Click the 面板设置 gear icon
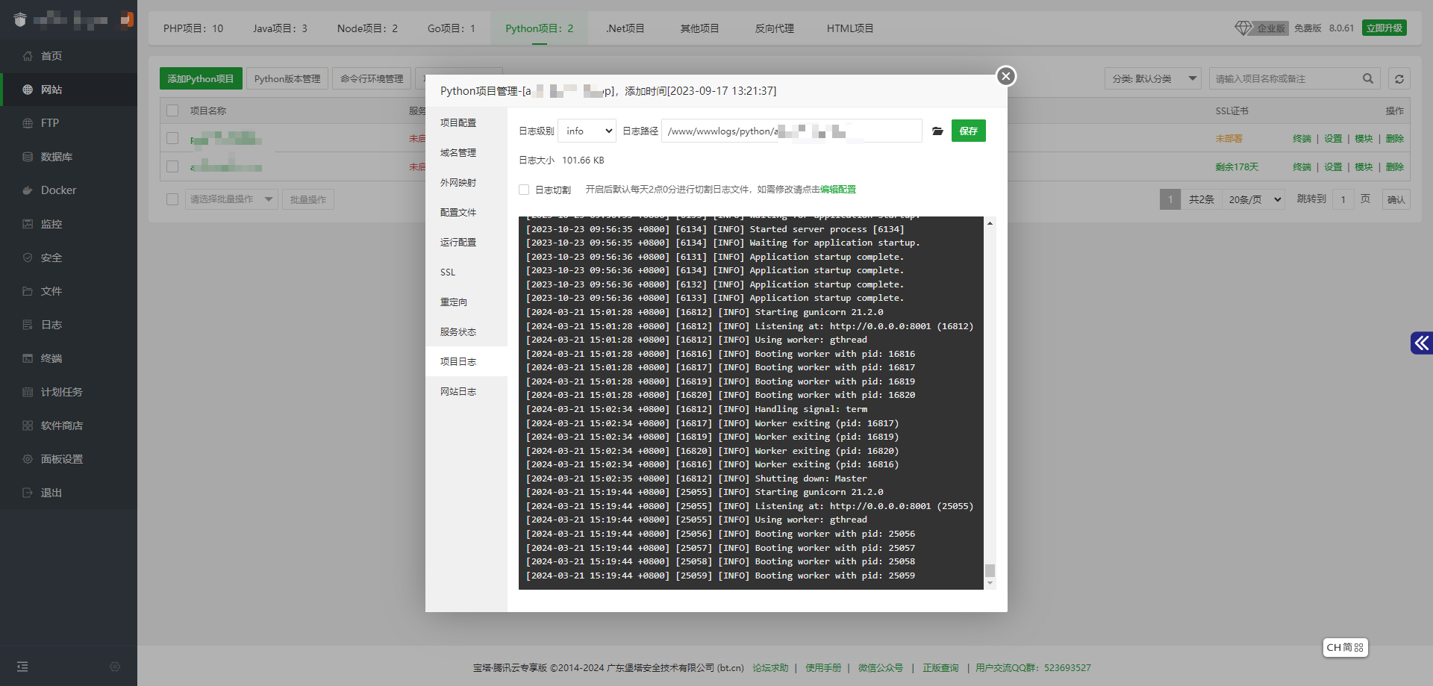 tap(28, 459)
